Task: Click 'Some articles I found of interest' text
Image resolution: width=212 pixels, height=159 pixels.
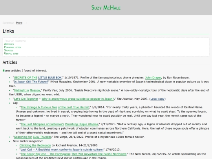Action: [25, 71]
